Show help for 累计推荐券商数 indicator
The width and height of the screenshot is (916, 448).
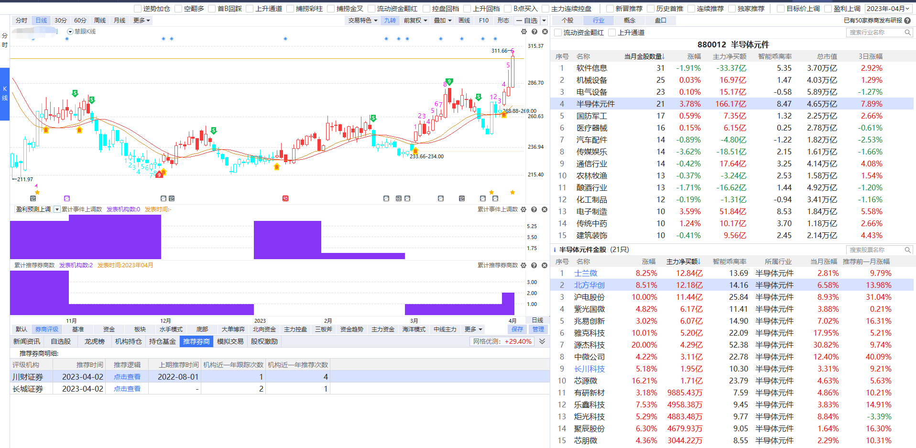click(x=534, y=265)
